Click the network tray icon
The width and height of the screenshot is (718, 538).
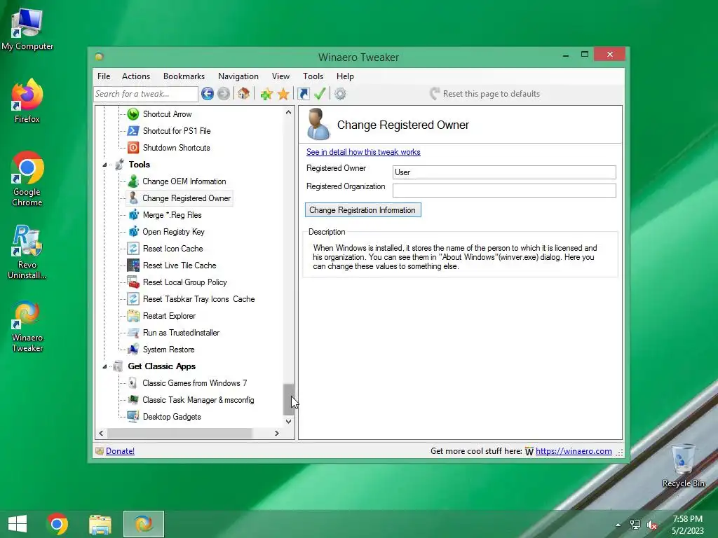(x=635, y=525)
